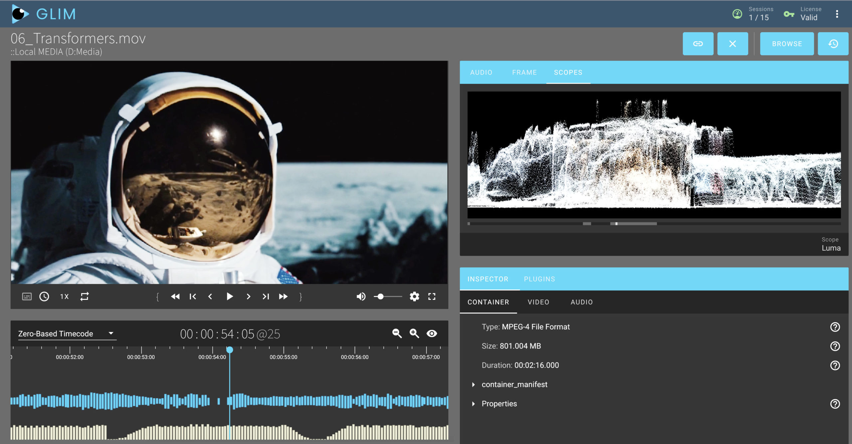Zoom in on the timeline
This screenshot has width=852, height=444.
pyautogui.click(x=414, y=333)
